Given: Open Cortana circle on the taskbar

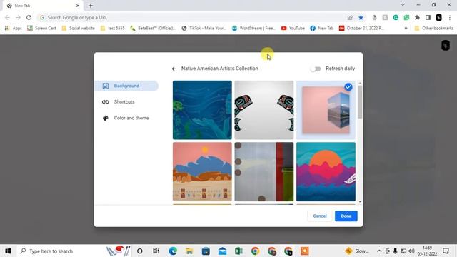Looking at the screenshot, I should click(x=140, y=251).
